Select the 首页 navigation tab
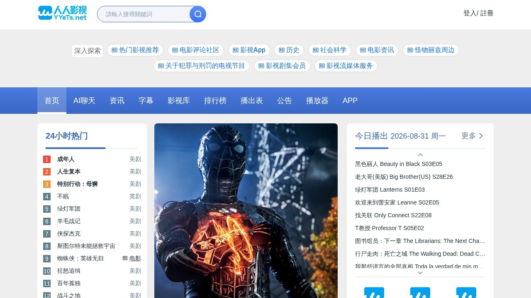This screenshot has width=531, height=298. pos(52,101)
